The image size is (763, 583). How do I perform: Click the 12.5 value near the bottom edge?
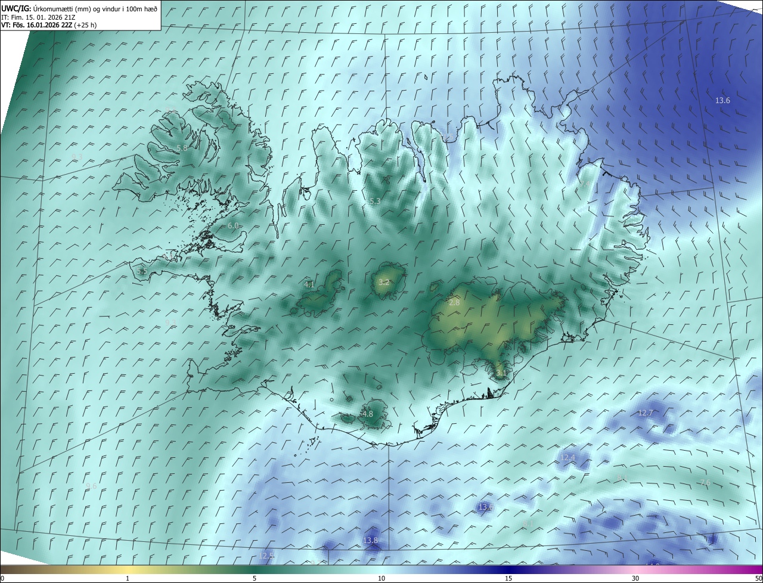[x=267, y=556]
